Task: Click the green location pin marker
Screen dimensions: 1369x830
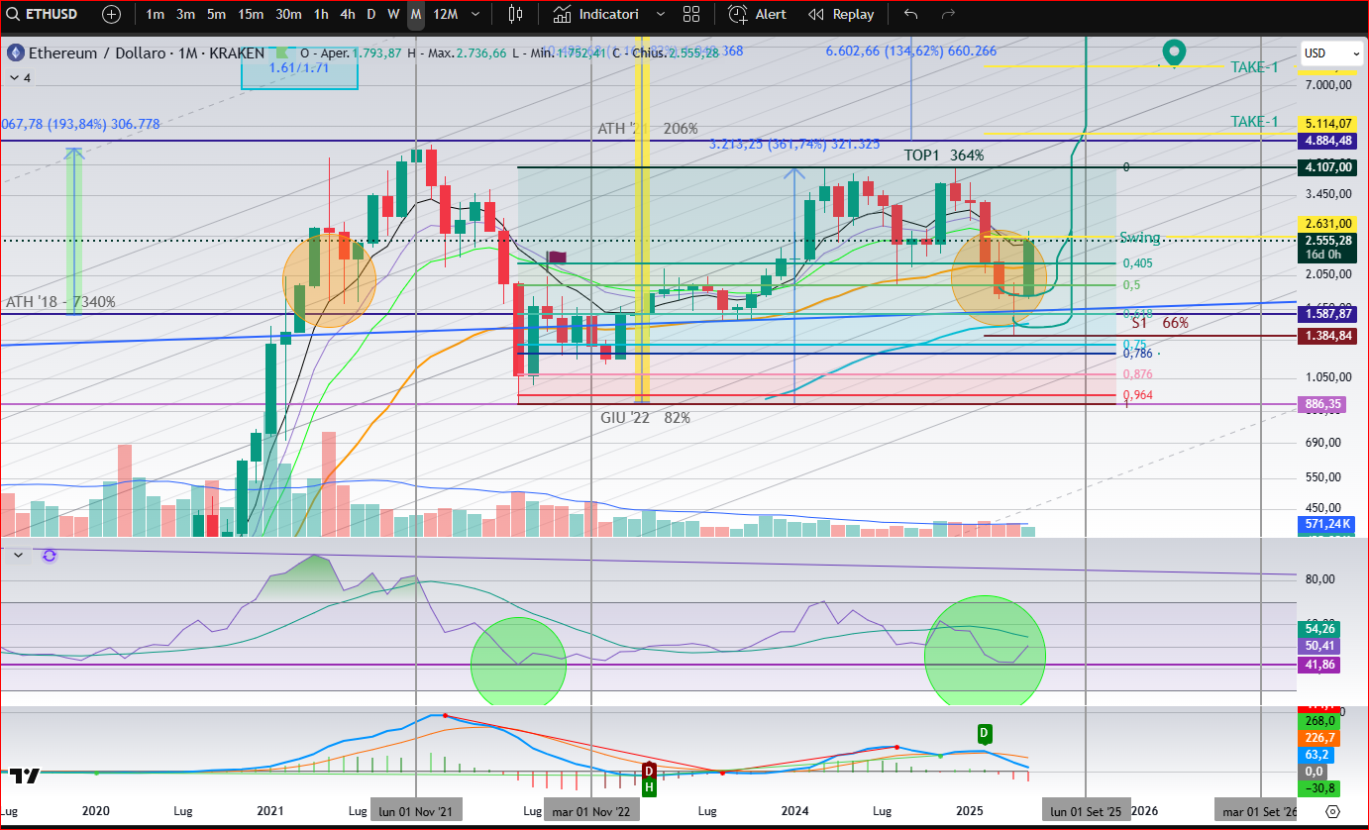Action: click(x=1174, y=52)
